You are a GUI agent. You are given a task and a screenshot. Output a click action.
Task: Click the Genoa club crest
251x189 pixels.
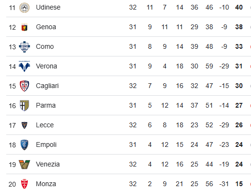pyautogui.click(x=24, y=27)
